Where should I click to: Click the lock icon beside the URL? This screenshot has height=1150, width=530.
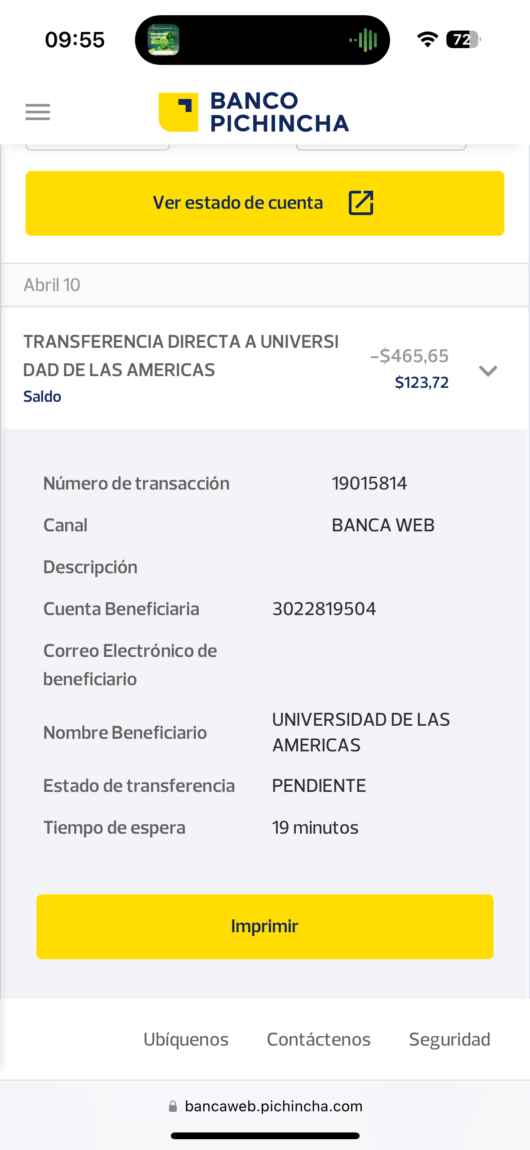coord(173,1106)
